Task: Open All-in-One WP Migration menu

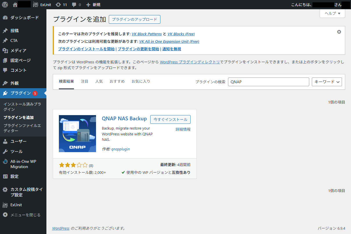Action: [23, 164]
